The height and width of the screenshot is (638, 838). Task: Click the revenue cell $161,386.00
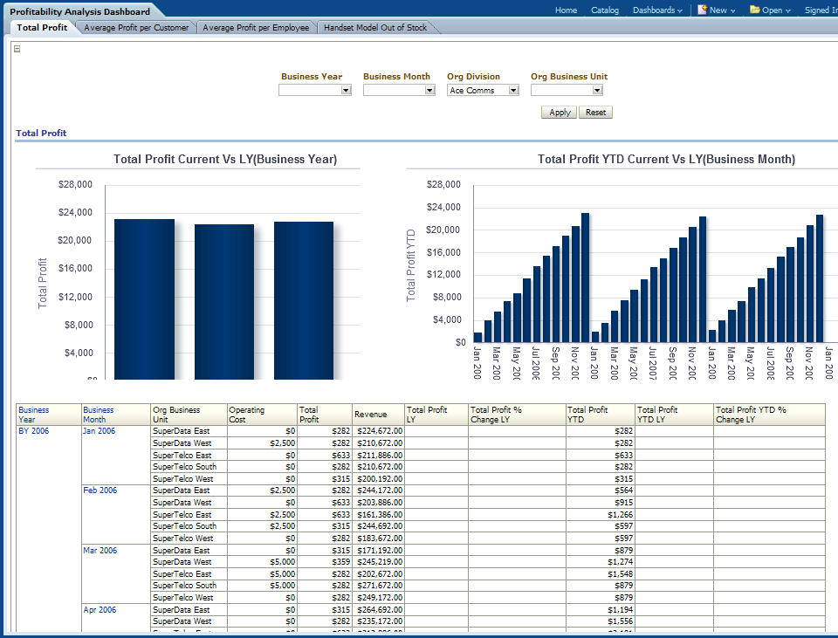tap(380, 515)
